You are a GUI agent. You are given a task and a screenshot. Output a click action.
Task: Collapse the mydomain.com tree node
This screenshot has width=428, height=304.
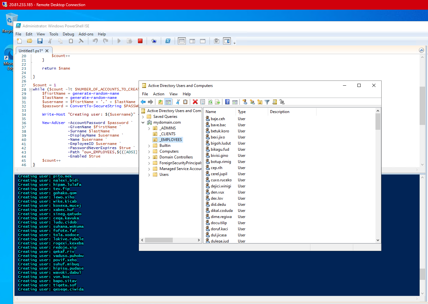coord(143,122)
